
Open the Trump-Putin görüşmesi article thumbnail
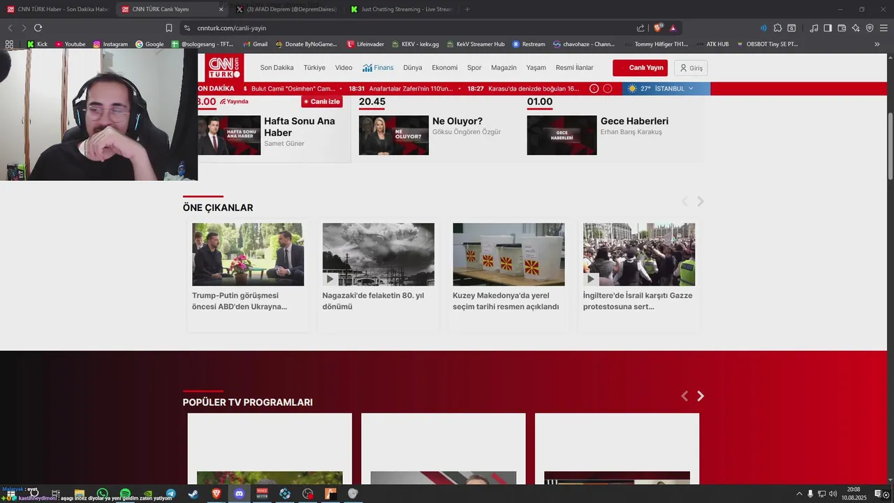tap(248, 254)
